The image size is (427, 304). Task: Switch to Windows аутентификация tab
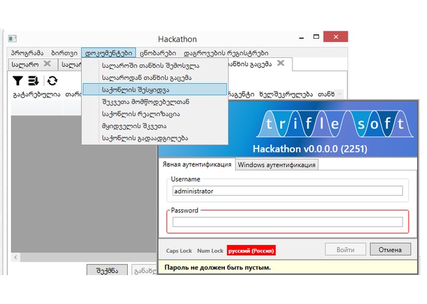pyautogui.click(x=276, y=165)
